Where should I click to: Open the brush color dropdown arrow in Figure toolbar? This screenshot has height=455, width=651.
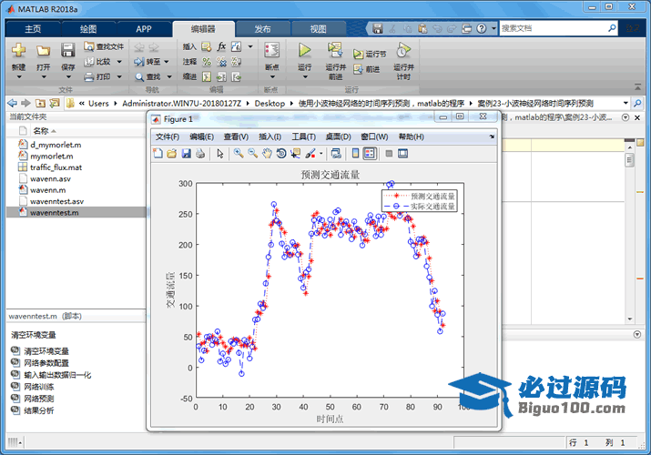pyautogui.click(x=320, y=154)
